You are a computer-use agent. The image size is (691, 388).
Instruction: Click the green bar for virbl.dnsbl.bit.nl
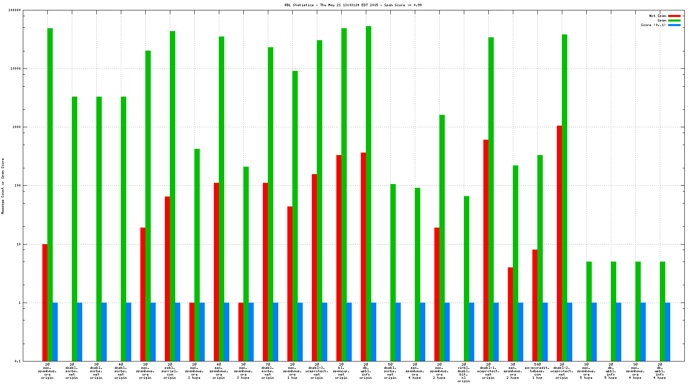(x=466, y=278)
